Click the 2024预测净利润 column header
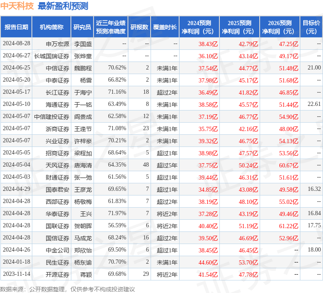 199,27
